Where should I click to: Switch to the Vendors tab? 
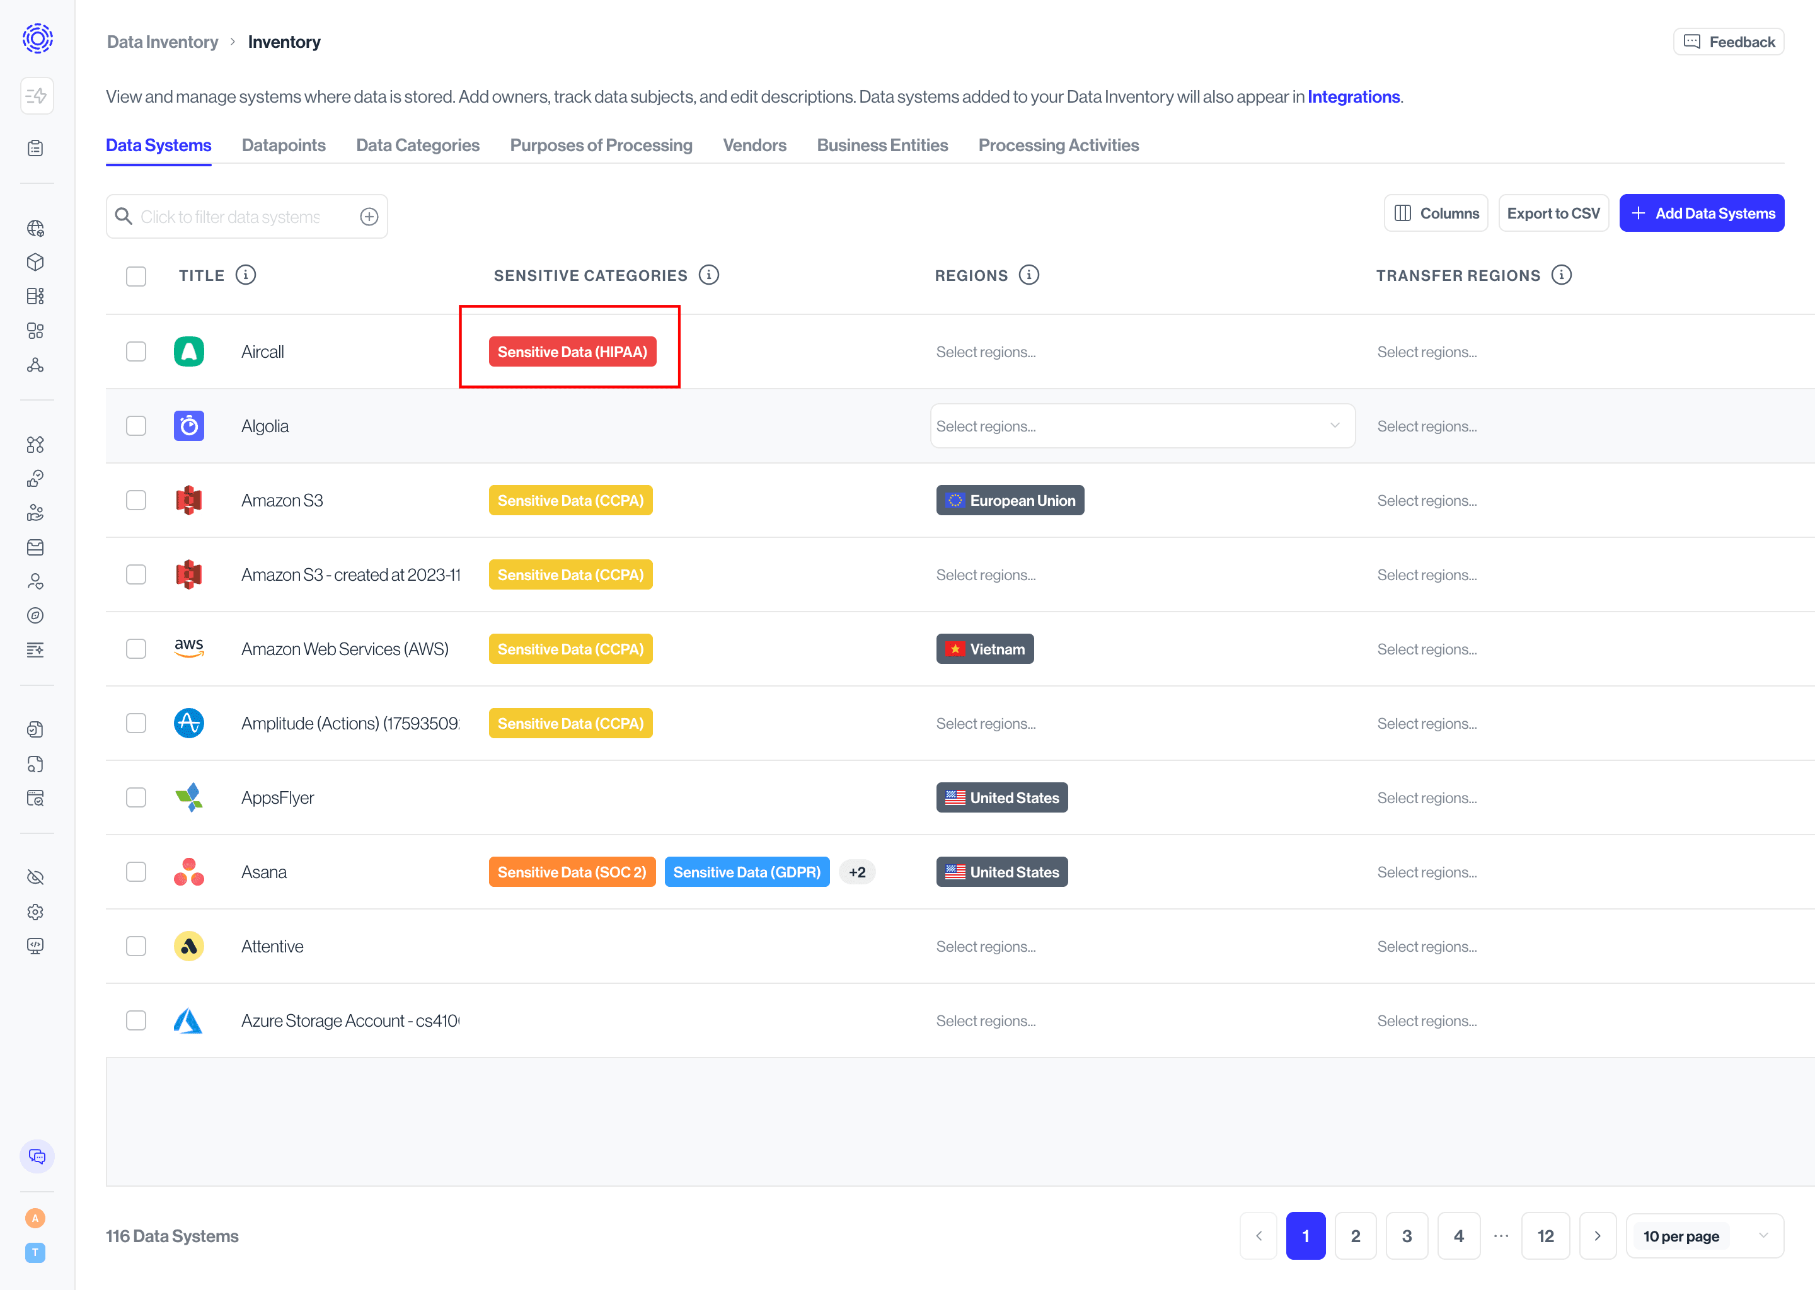[754, 146]
